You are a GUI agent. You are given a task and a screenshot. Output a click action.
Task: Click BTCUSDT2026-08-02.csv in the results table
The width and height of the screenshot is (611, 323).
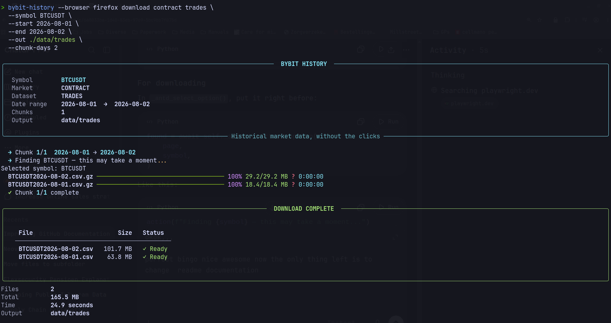56,249
